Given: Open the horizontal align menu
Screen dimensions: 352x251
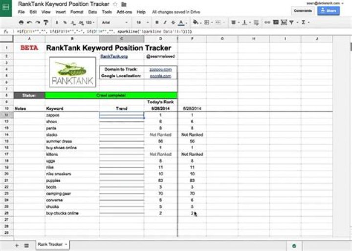Looking at the screenshot, I should pos(235,22).
